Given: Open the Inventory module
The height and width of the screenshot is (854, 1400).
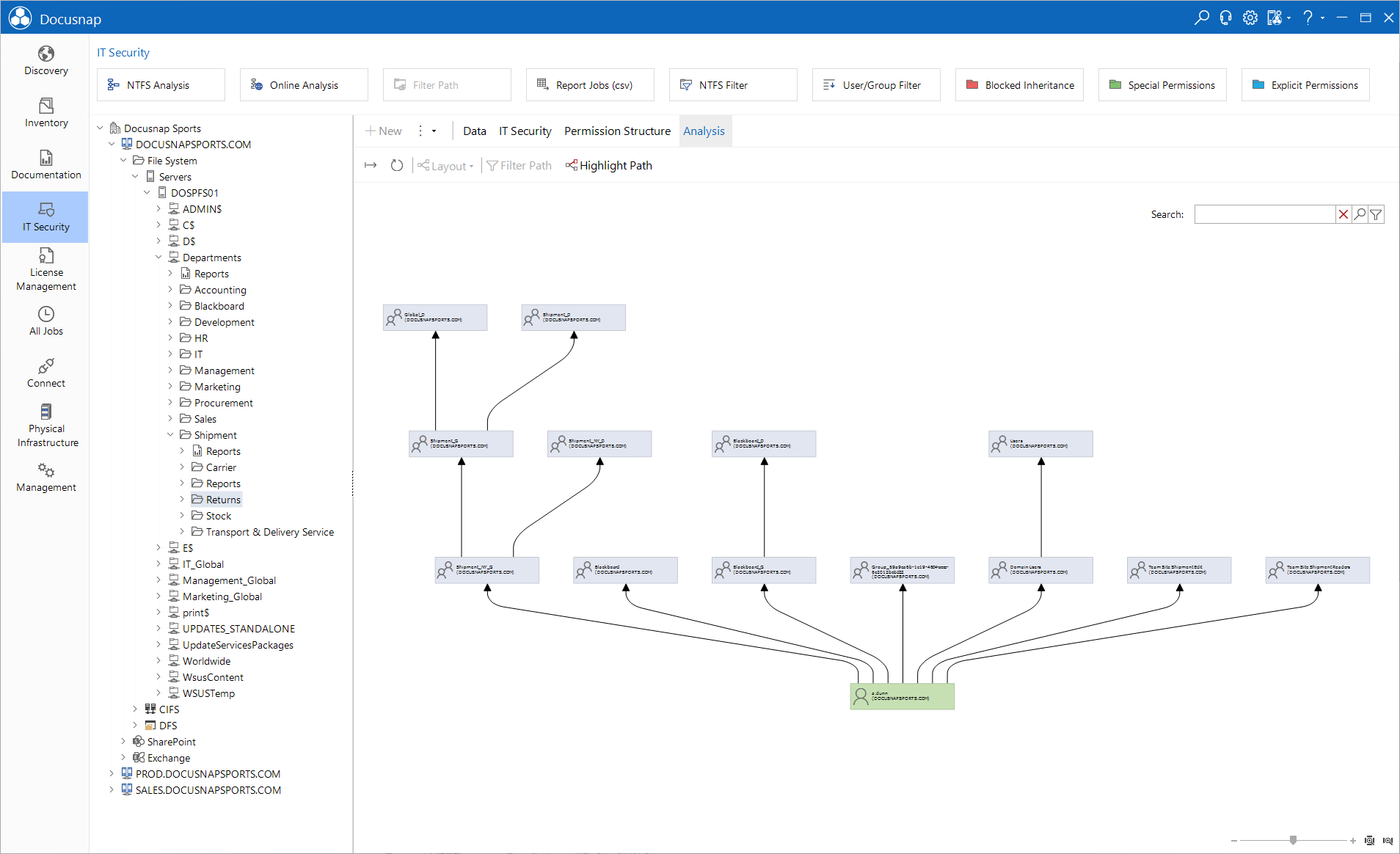Looking at the screenshot, I should [x=45, y=113].
